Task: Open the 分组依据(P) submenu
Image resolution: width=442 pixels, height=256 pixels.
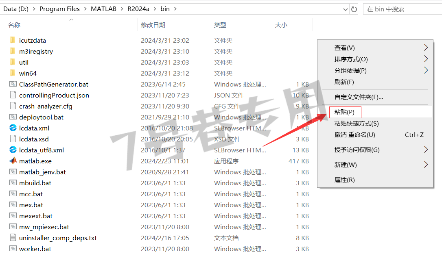Action: (x=376, y=70)
